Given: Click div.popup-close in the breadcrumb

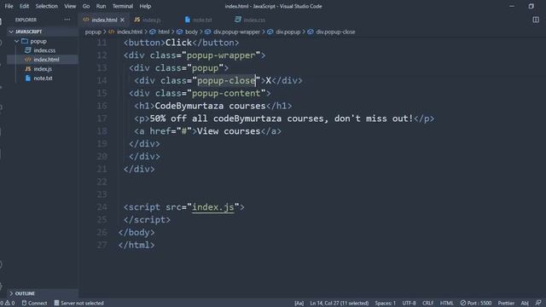Looking at the screenshot, I should pos(335,32).
